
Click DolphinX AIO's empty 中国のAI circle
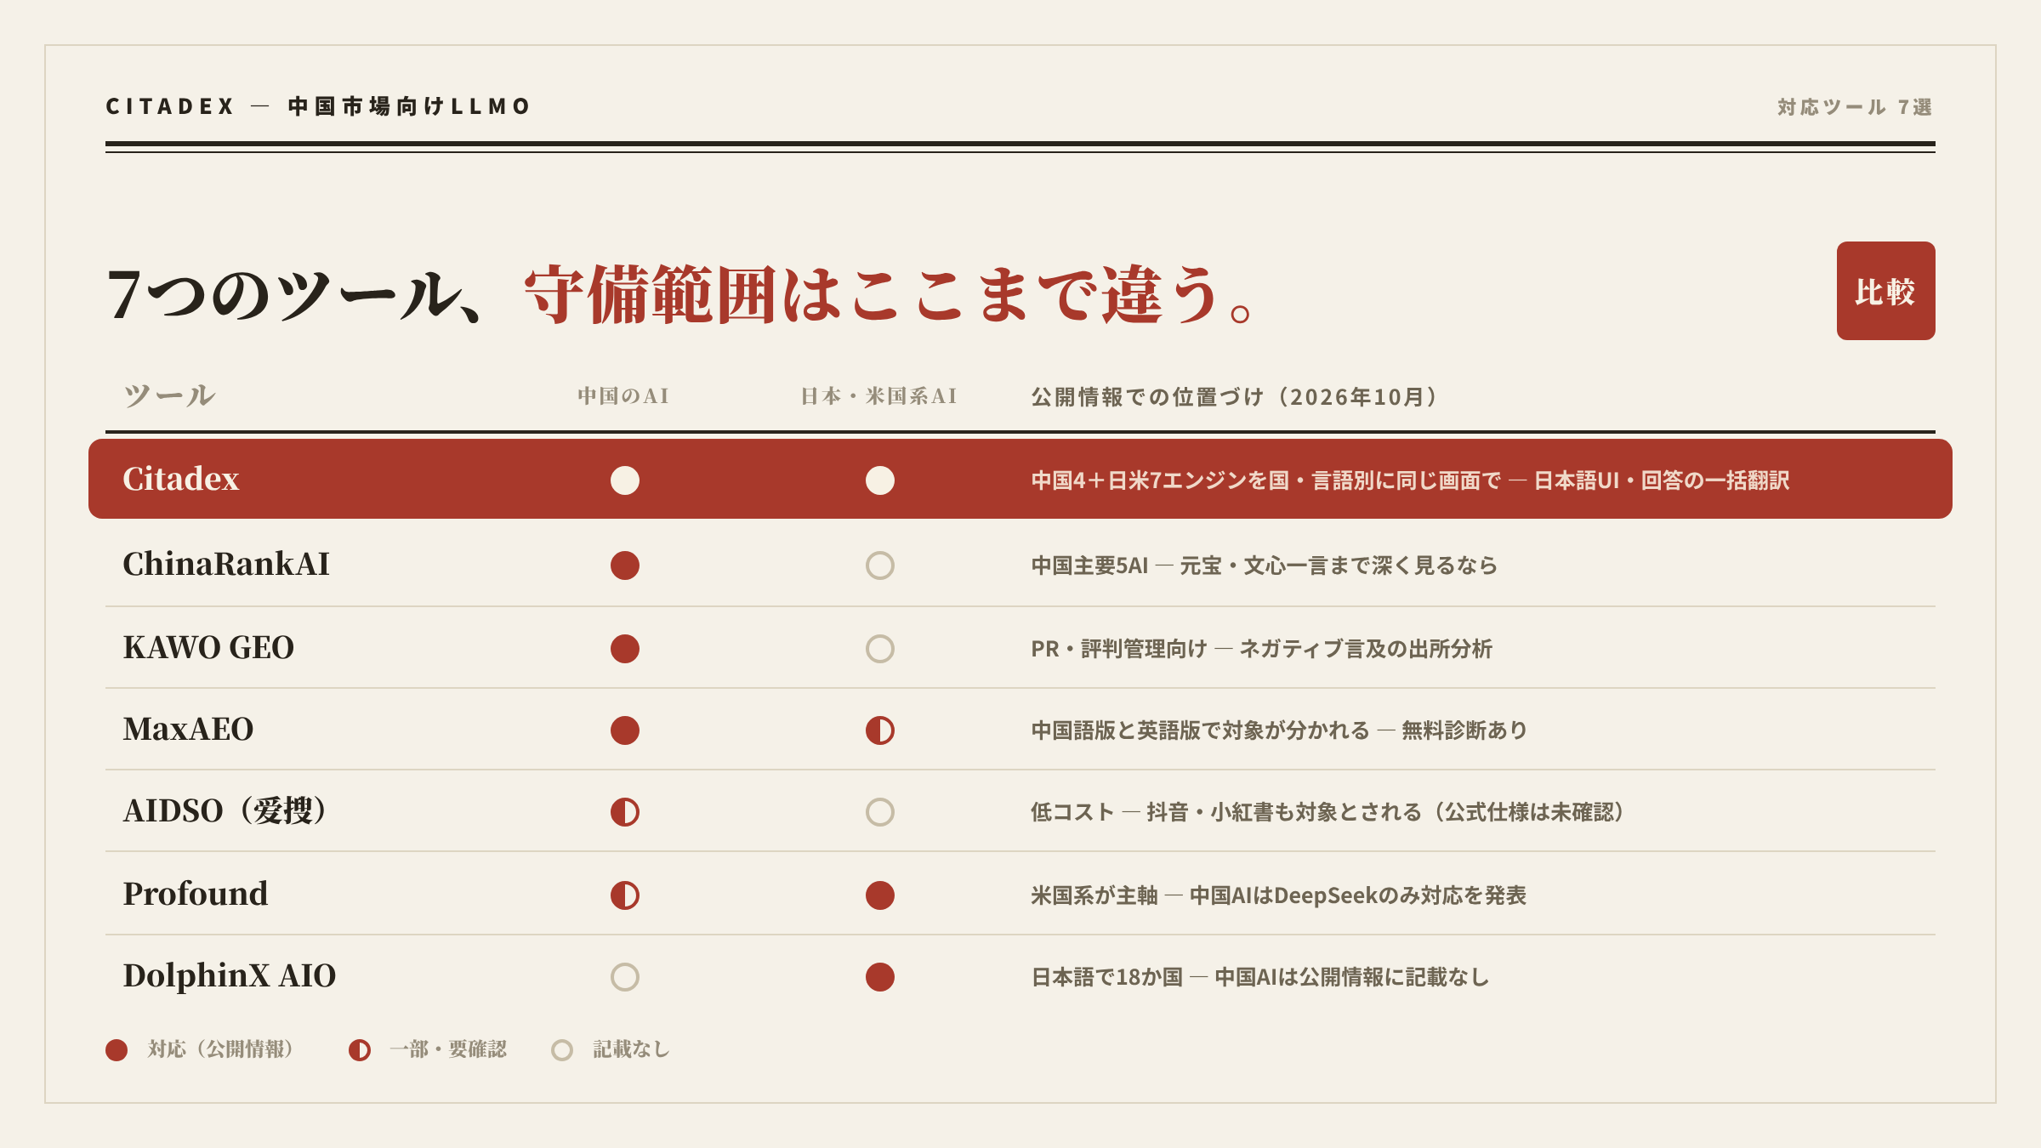pyautogui.click(x=625, y=977)
